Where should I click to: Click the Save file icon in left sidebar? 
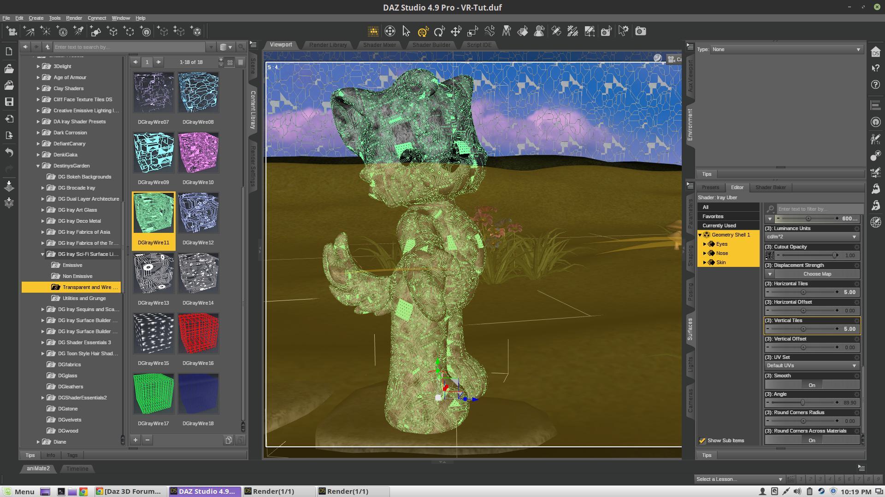pyautogui.click(x=9, y=102)
